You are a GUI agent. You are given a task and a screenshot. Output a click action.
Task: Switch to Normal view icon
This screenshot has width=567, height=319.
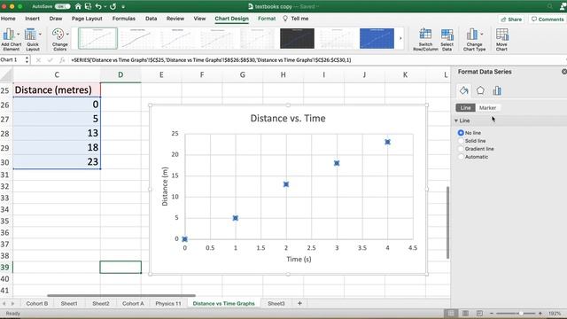click(x=451, y=313)
